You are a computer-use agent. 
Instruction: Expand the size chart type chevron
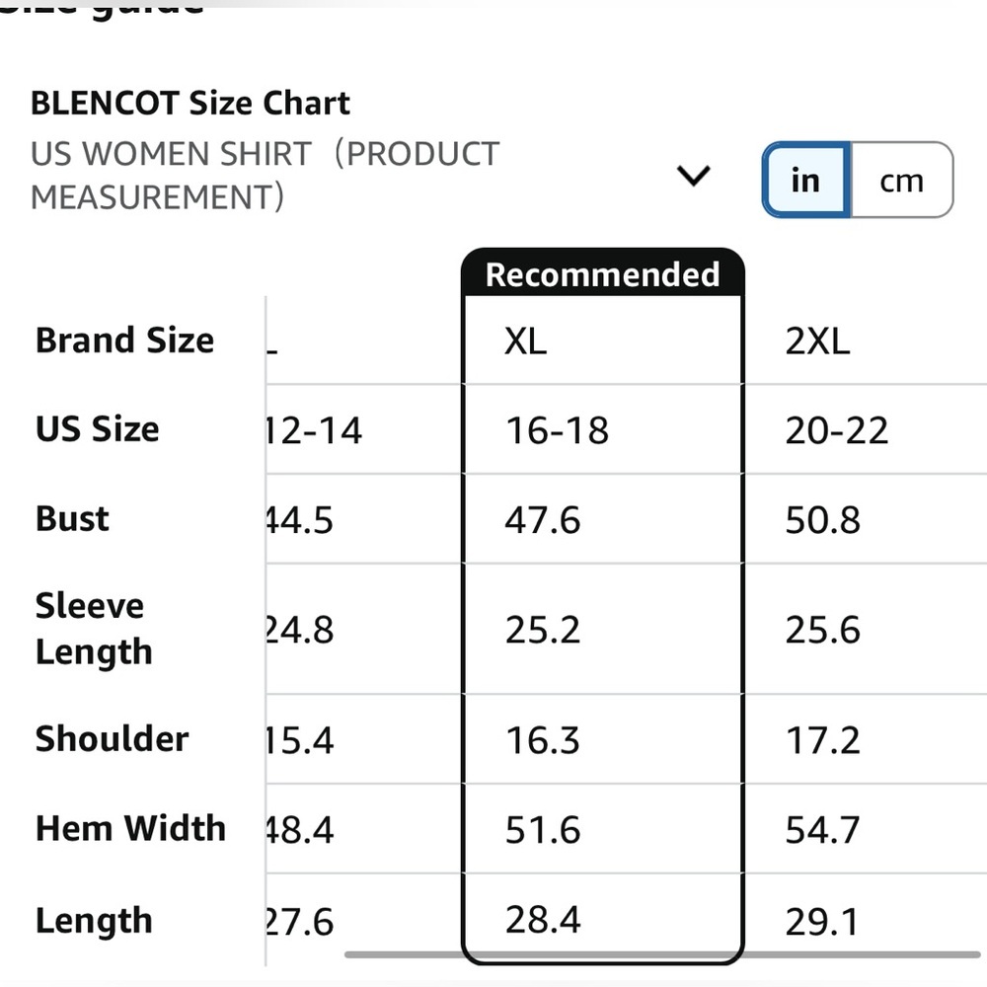click(x=693, y=176)
